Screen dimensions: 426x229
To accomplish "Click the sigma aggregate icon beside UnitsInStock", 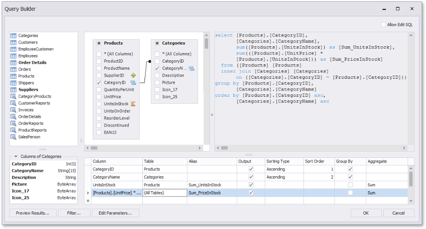I will click(x=133, y=104).
